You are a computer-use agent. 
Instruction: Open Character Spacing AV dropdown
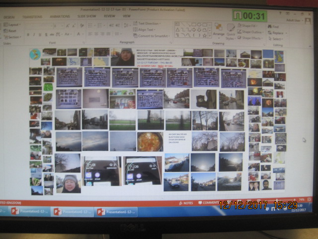point(59,34)
